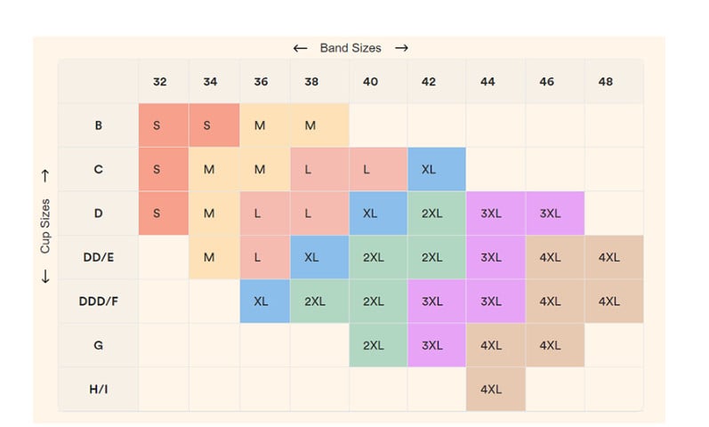709x427 pixels.
Task: Click the left arrow beside Band Sizes
Action: pos(300,48)
